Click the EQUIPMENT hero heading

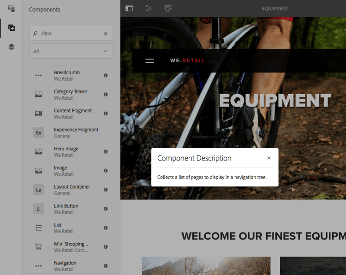point(275,101)
